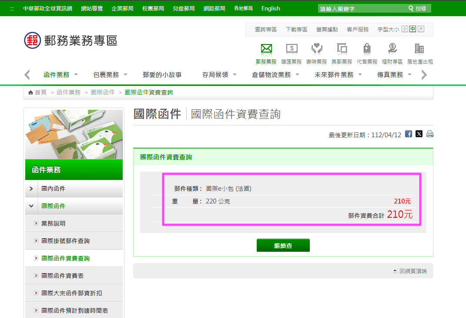Switch site language to English
This screenshot has width=466, height=318.
[271, 9]
